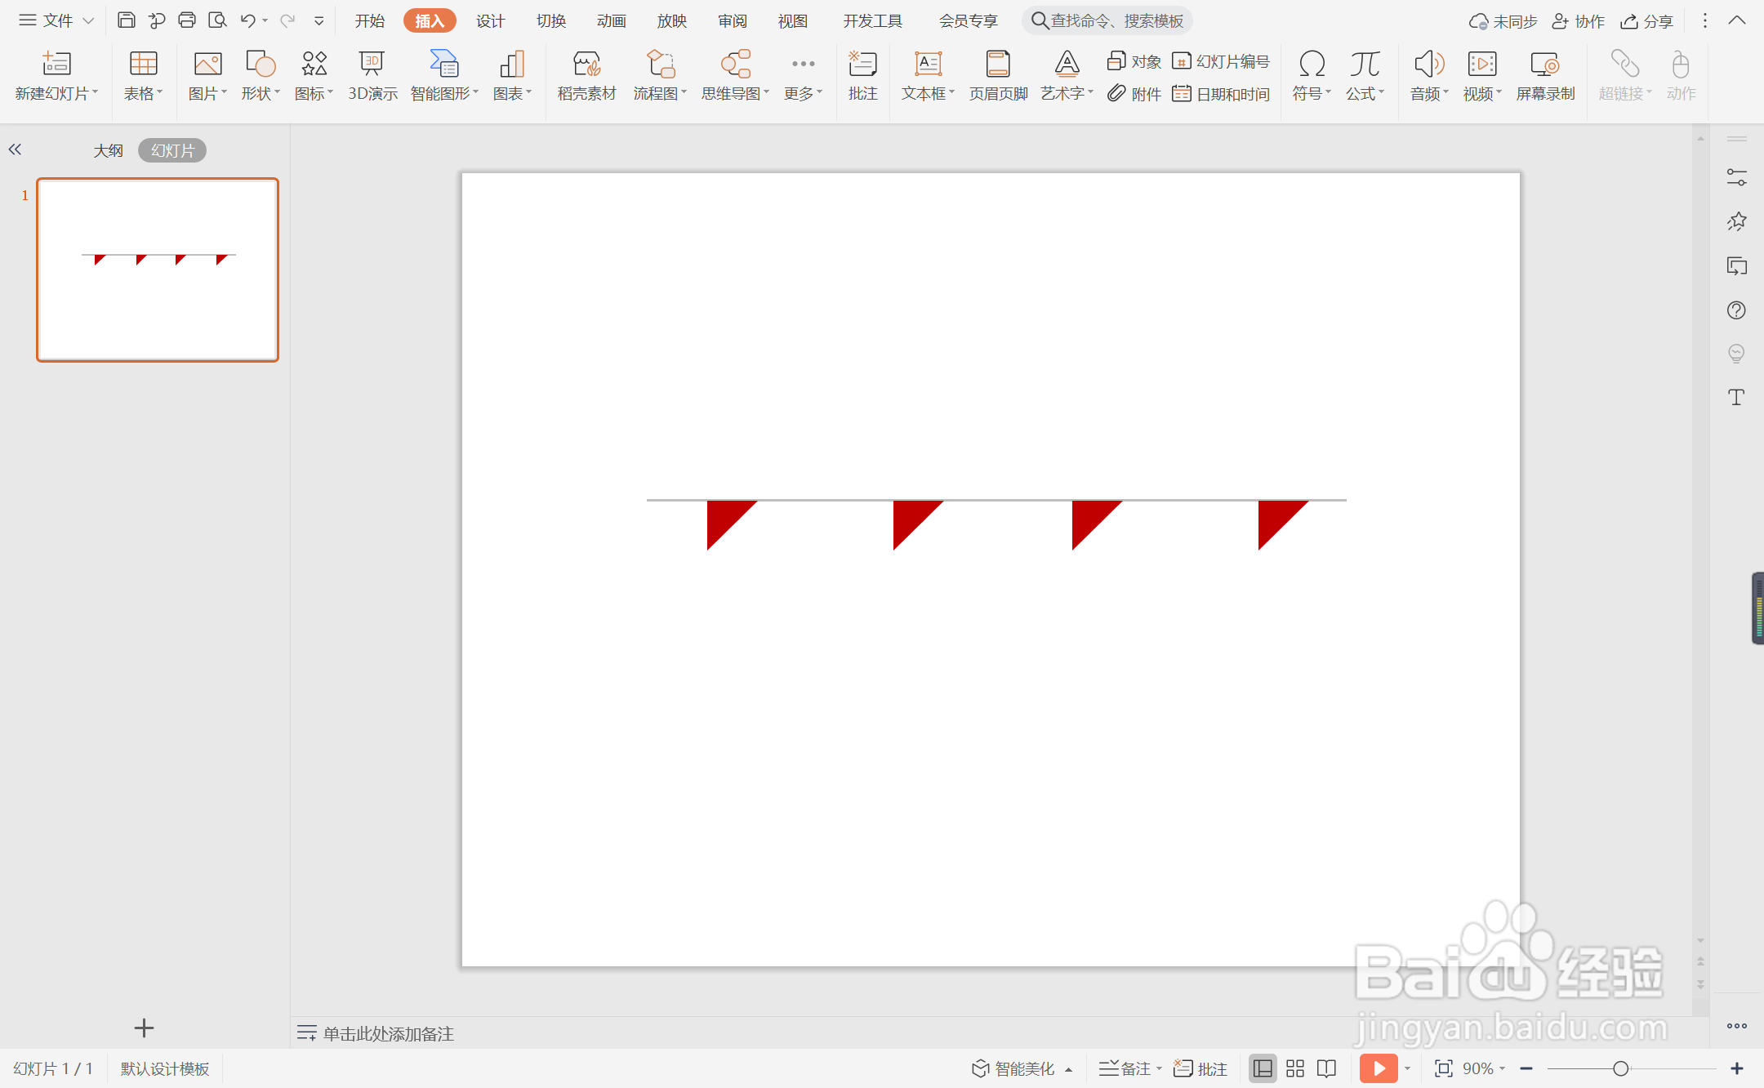The image size is (1764, 1088).
Task: Open the 开发工具 Developer tab
Action: (872, 20)
